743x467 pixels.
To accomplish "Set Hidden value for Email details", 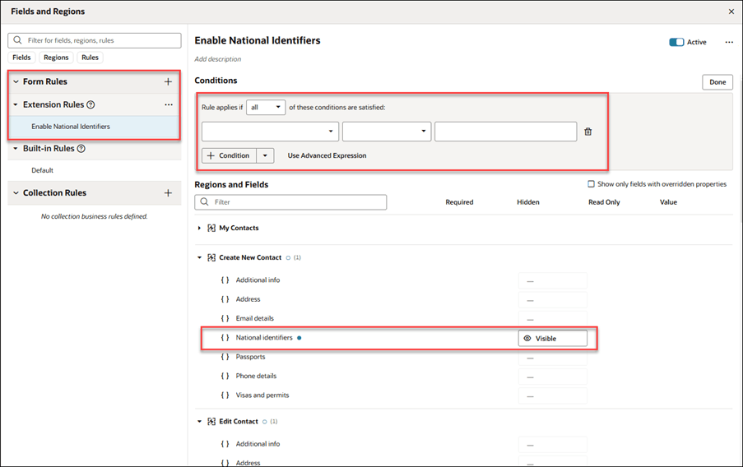I will click(x=552, y=319).
